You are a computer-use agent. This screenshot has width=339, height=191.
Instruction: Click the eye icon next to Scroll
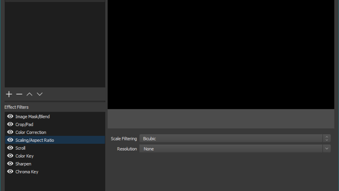[x=10, y=148]
